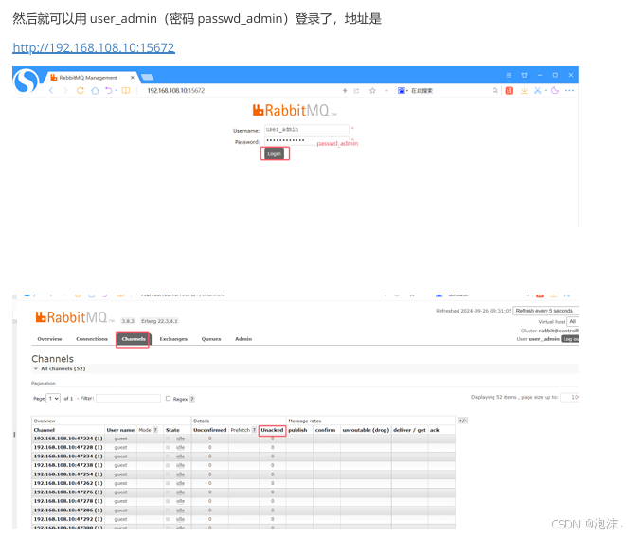Click the +/- column selector button

tap(462, 421)
